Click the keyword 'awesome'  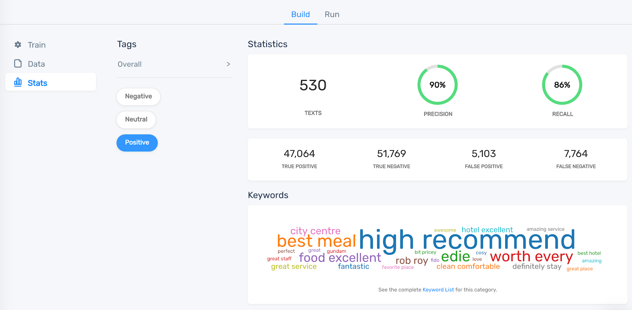pos(445,230)
